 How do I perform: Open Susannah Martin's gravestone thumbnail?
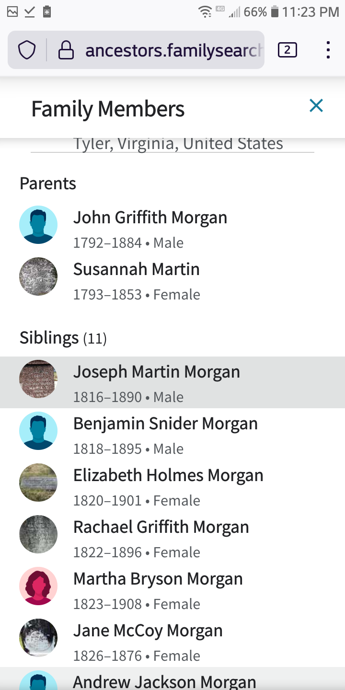(x=38, y=276)
